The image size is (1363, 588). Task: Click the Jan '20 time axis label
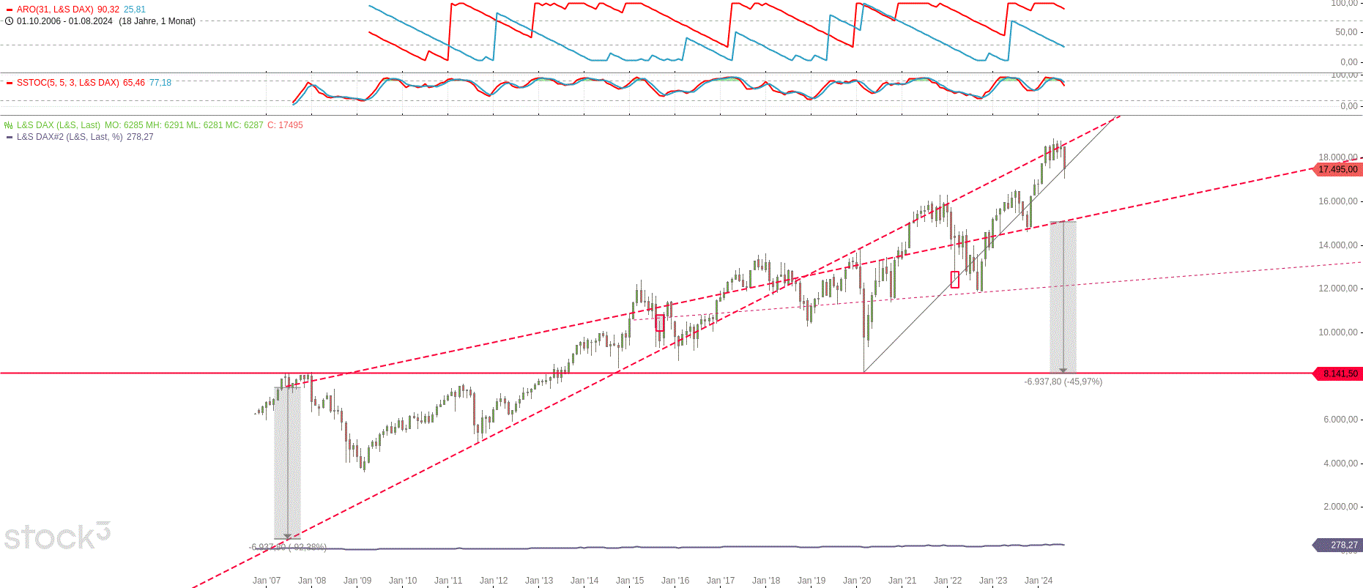pyautogui.click(x=857, y=581)
